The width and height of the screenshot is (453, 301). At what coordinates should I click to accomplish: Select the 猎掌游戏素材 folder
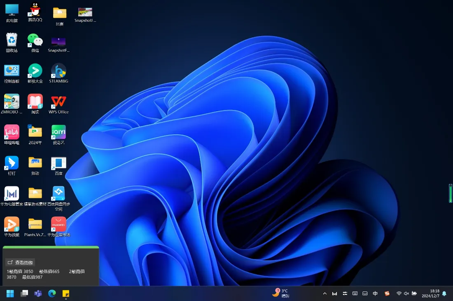tap(35, 197)
